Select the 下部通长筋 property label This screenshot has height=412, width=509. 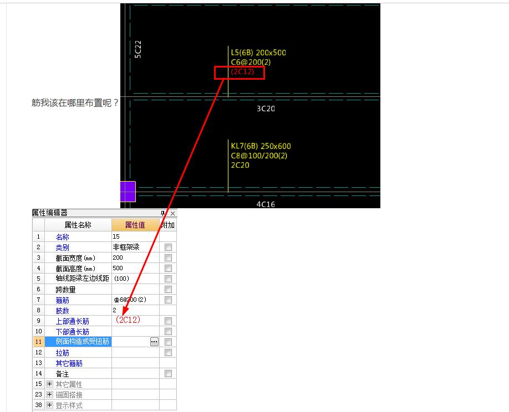tap(73, 332)
